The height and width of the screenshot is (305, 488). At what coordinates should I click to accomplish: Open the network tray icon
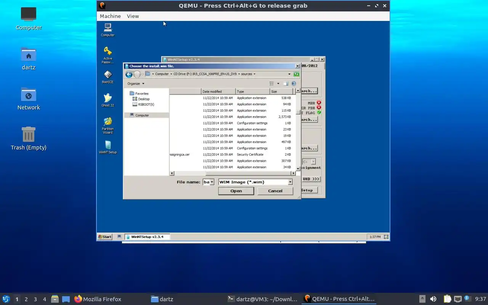457,299
